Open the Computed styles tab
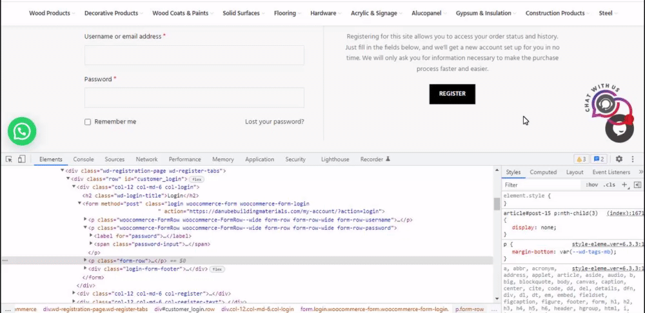The height and width of the screenshot is (313, 645). point(543,172)
